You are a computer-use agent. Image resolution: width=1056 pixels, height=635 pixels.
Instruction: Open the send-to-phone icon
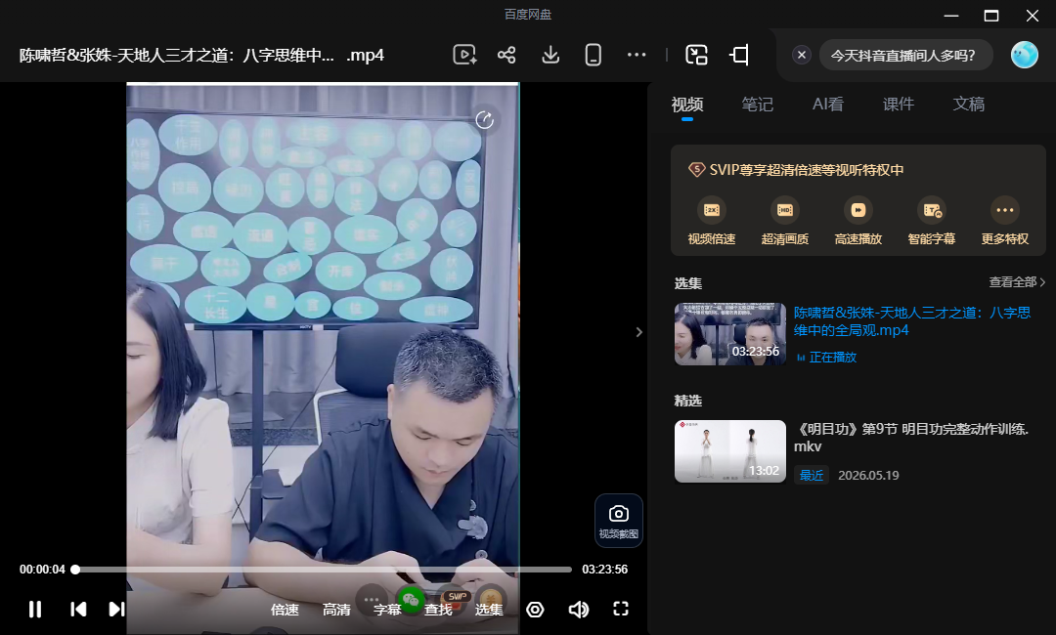pos(593,55)
